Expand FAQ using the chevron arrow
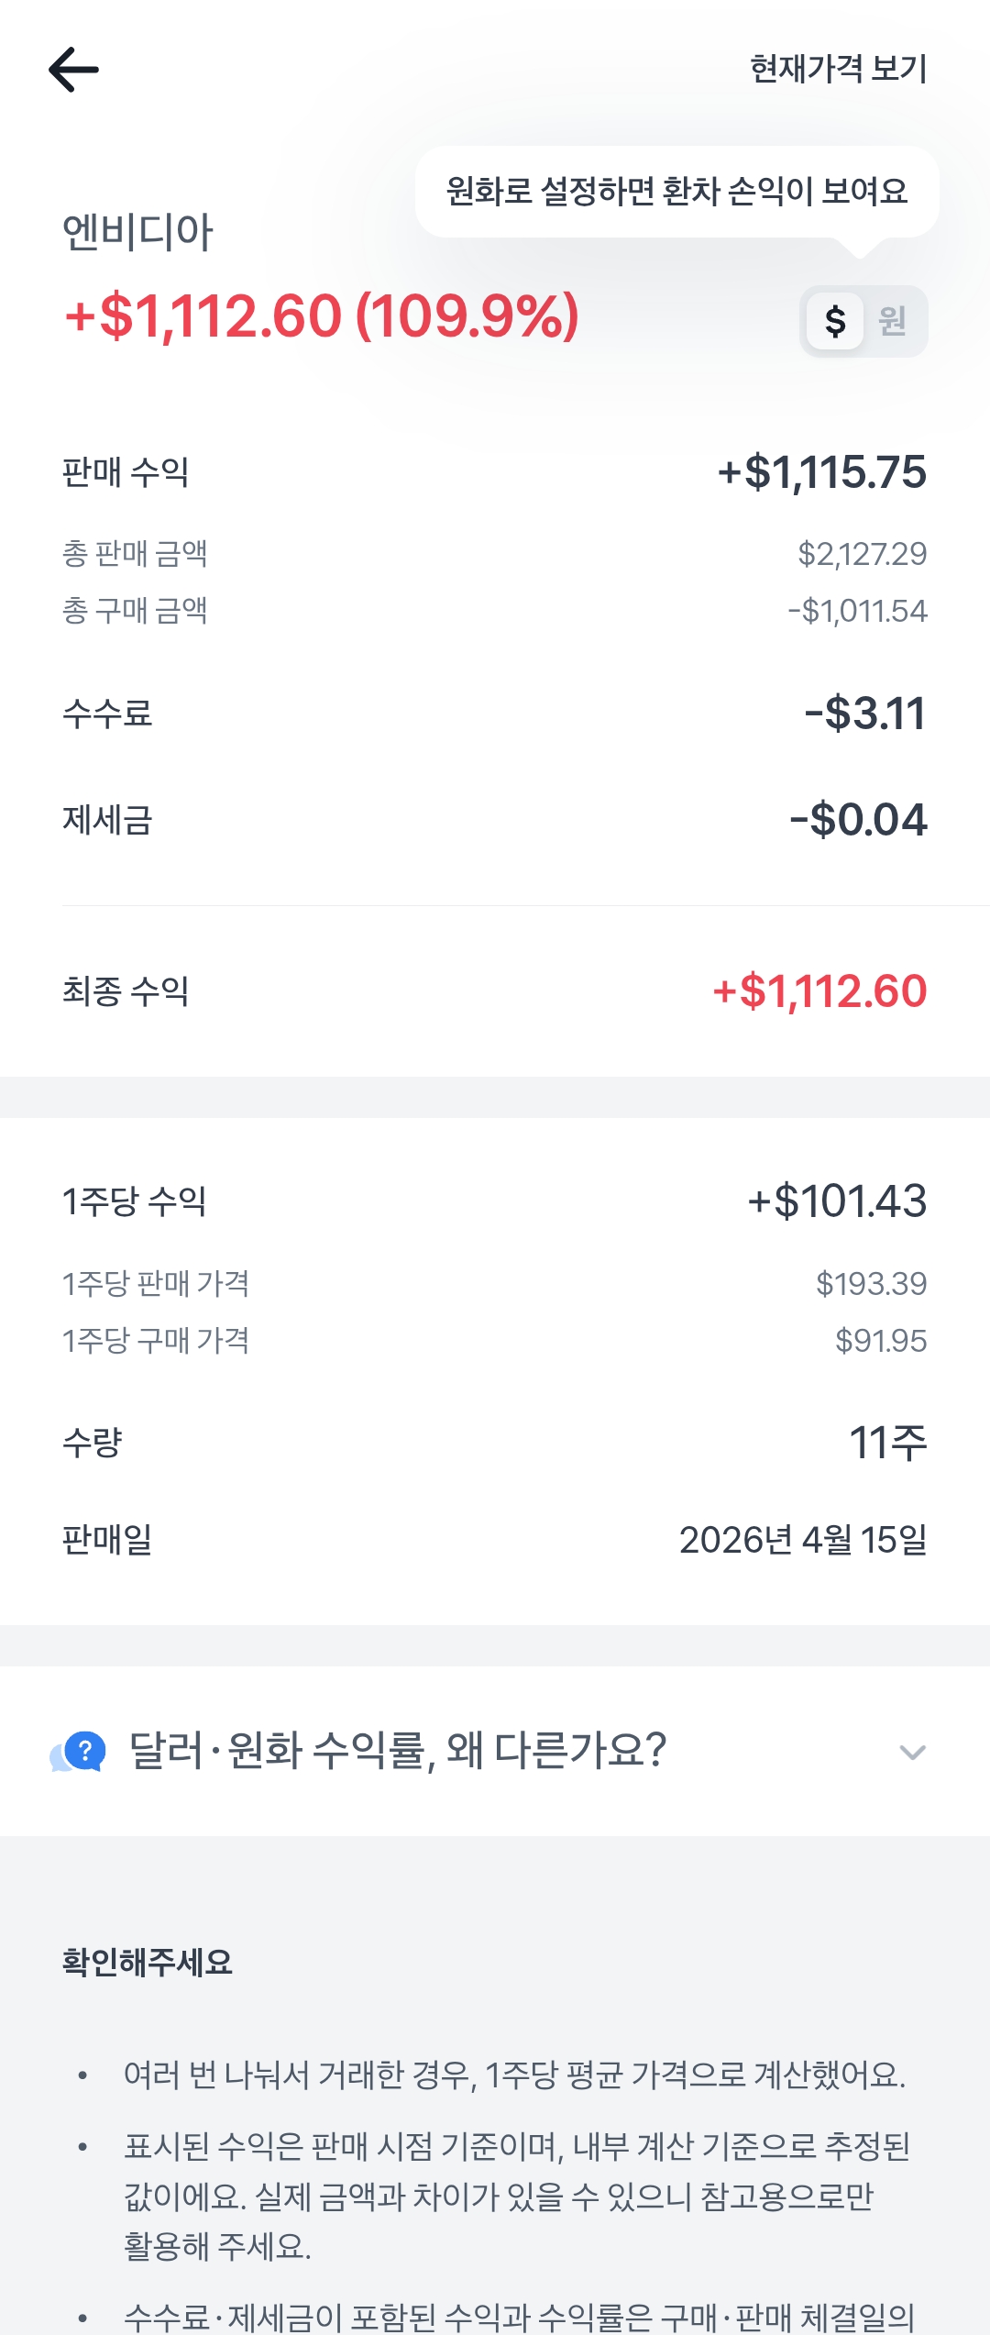Image resolution: width=990 pixels, height=2335 pixels. point(912,1753)
